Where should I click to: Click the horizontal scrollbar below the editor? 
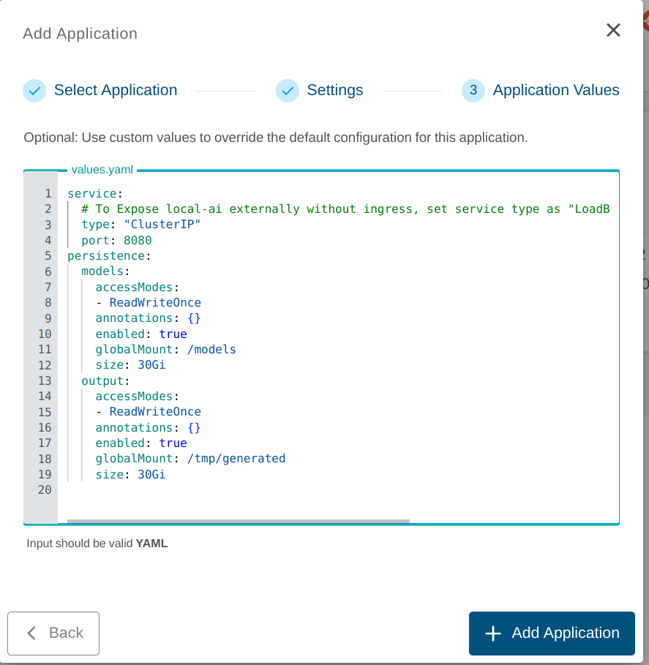pyautogui.click(x=238, y=519)
